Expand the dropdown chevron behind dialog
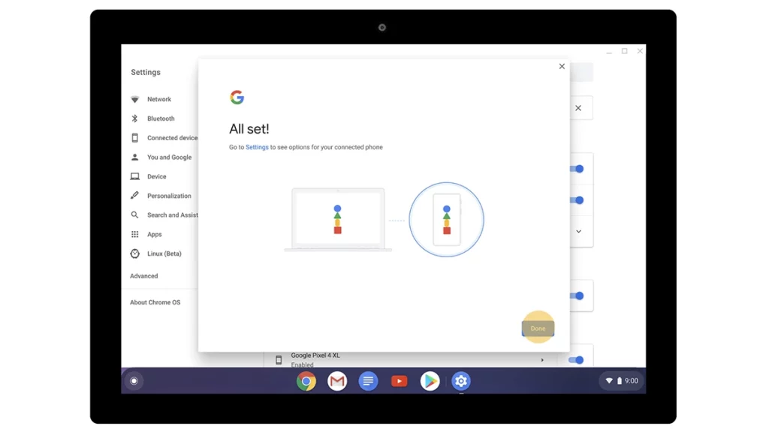The height and width of the screenshot is (432, 769). click(579, 231)
